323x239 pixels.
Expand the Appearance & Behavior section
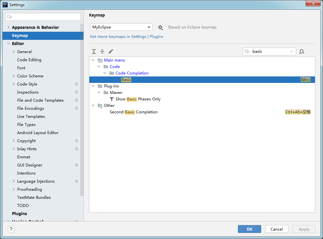(x=8, y=28)
